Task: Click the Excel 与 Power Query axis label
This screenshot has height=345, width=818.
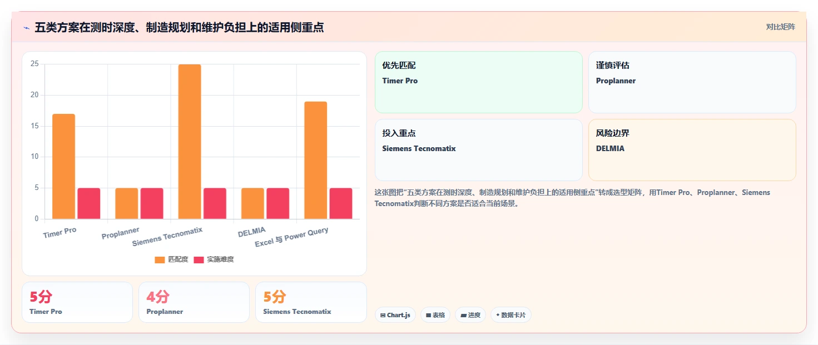Action: 292,237
